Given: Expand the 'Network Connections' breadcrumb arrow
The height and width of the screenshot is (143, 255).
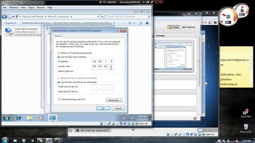Looking at the screenshot, I should pos(71,17).
